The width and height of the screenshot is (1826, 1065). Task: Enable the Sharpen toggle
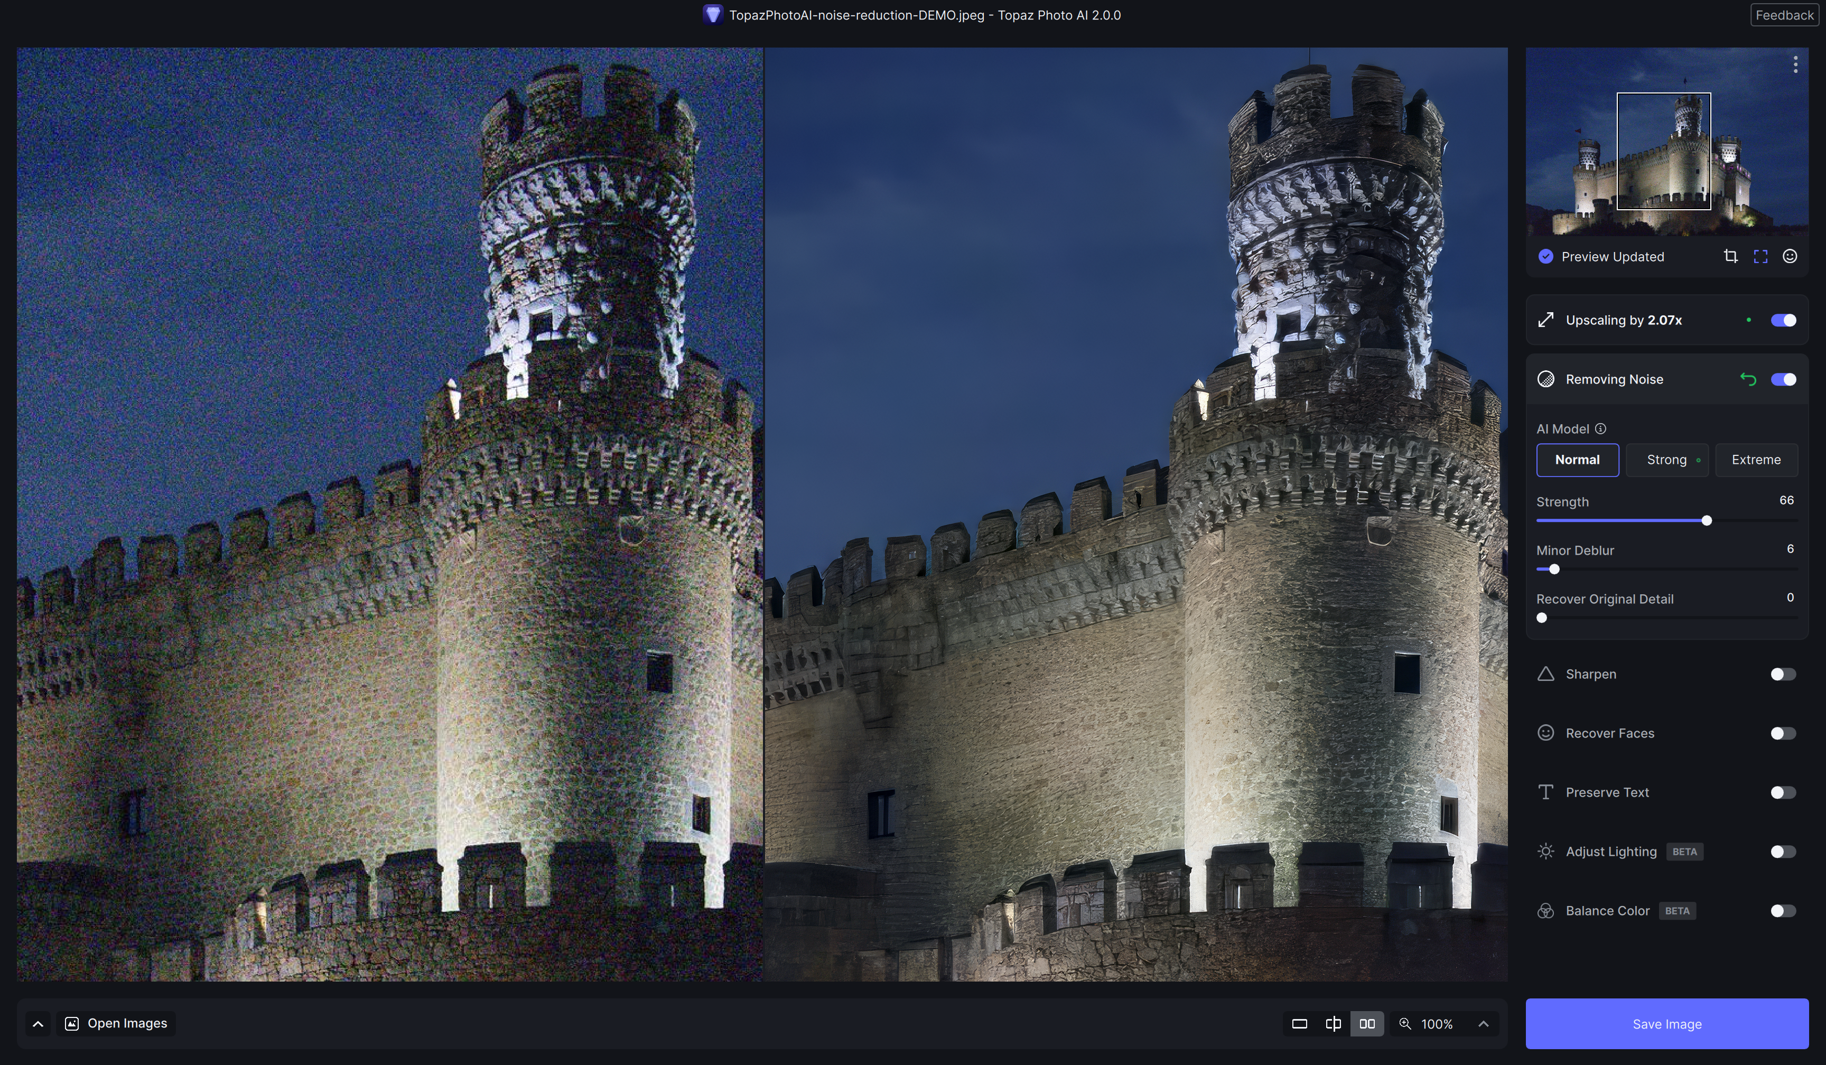click(1783, 675)
